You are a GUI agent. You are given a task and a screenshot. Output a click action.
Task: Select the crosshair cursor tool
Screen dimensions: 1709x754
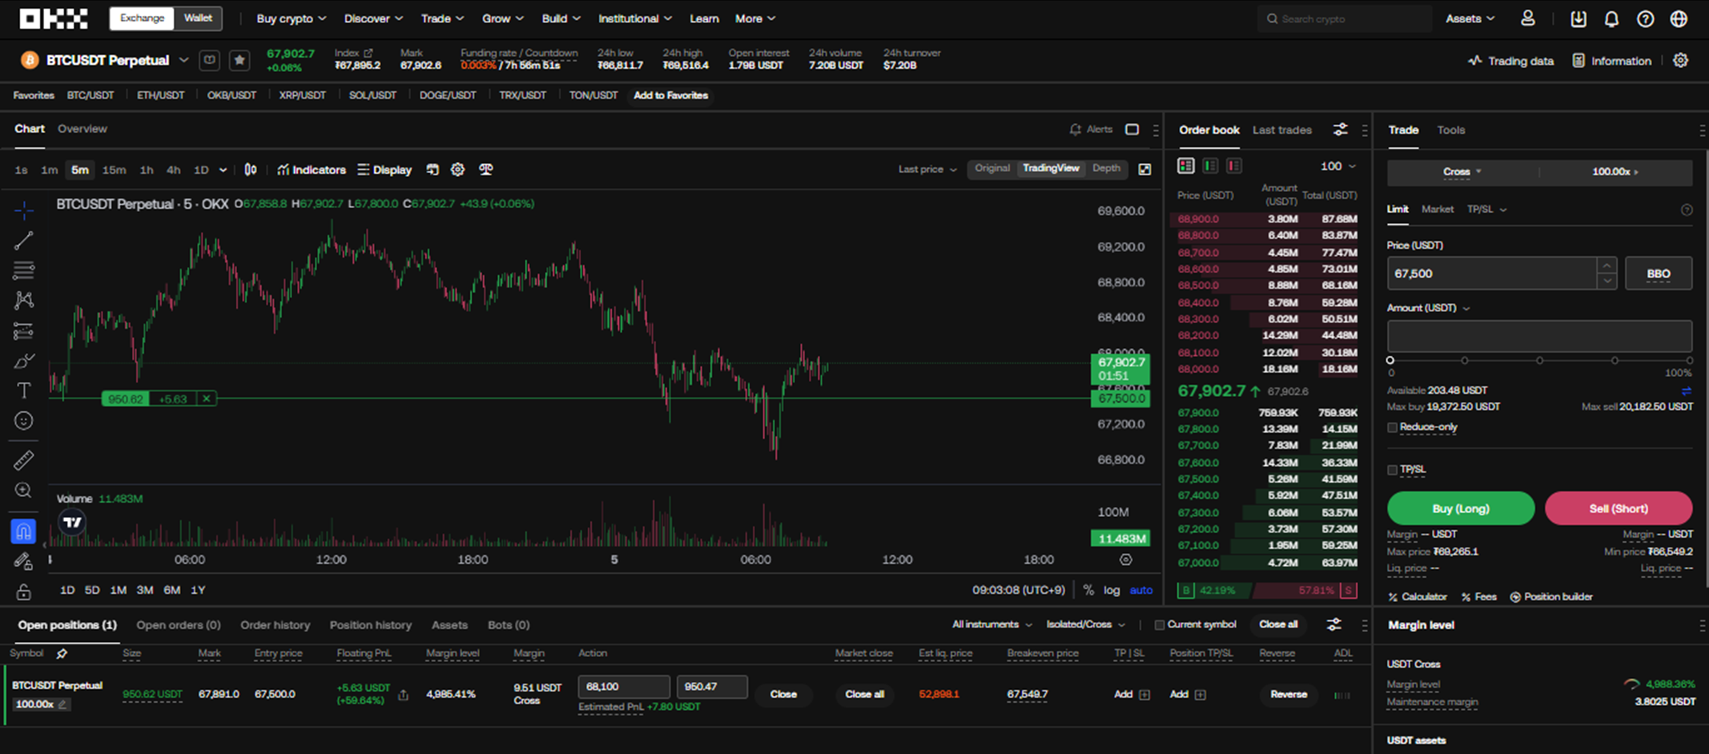tap(24, 211)
